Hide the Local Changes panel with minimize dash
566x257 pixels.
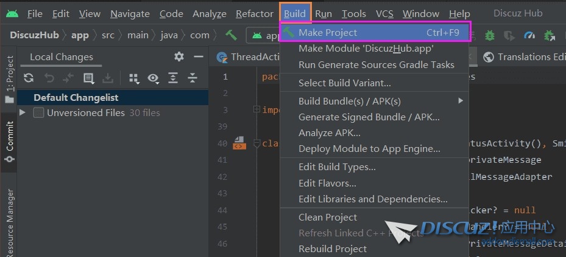pyautogui.click(x=198, y=57)
